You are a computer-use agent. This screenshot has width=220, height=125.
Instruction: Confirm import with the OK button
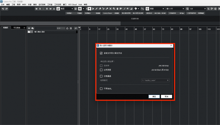(x=154, y=97)
